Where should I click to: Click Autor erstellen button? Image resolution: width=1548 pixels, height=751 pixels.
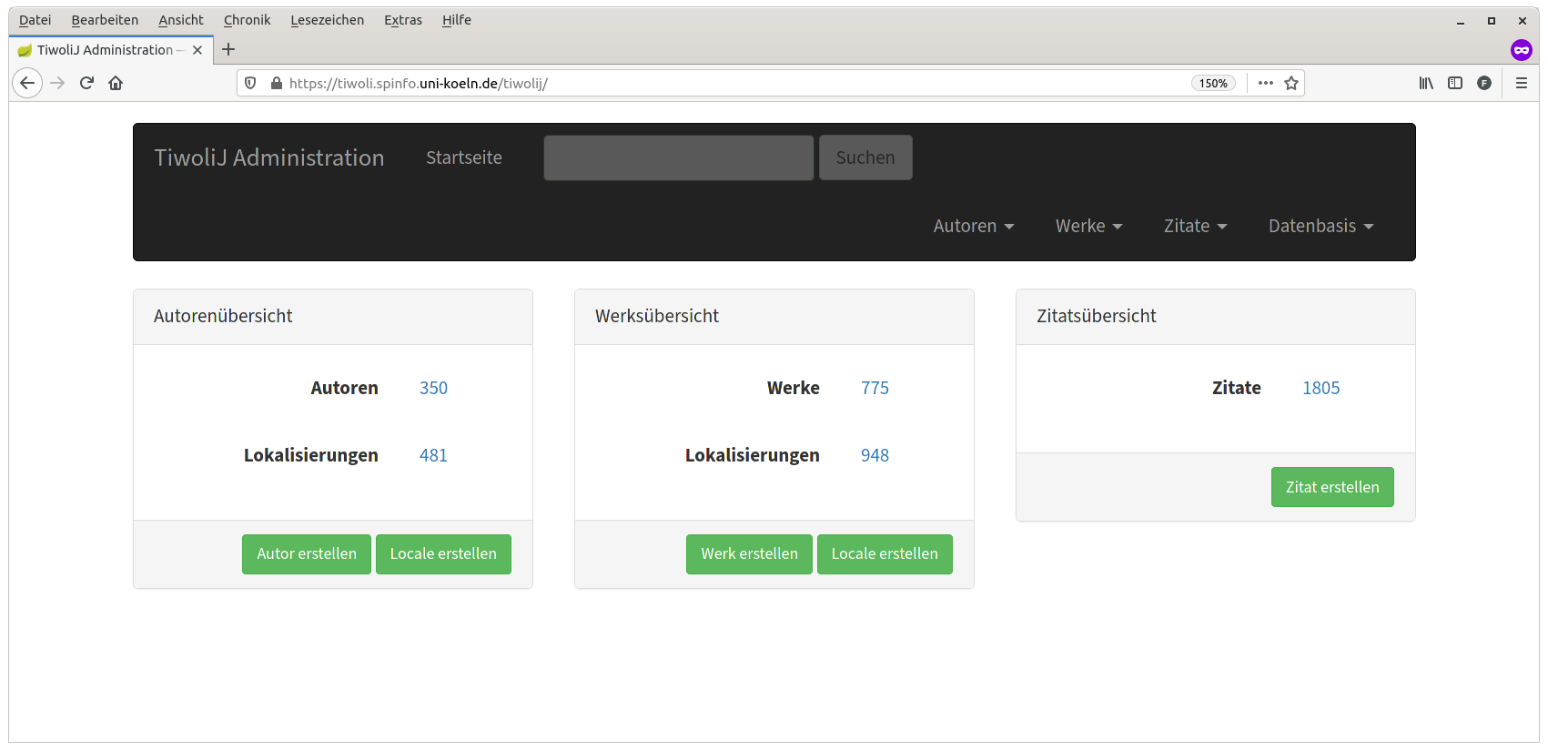[307, 553]
